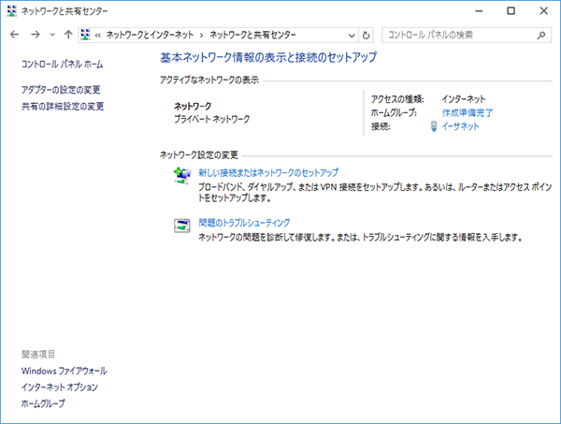The height and width of the screenshot is (424, 561).
Task: Click the Ethernet plug icon beside イーサネット
Action: 434,126
